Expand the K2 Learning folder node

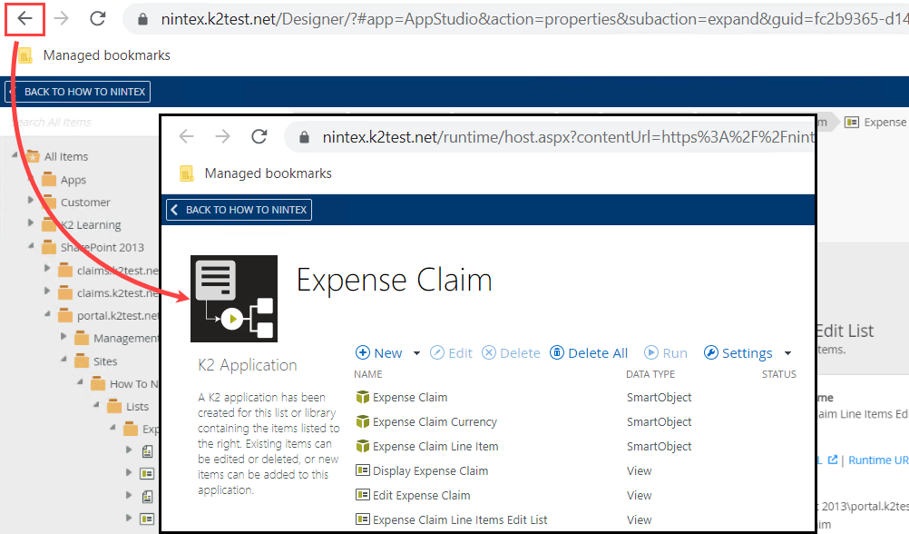click(31, 222)
